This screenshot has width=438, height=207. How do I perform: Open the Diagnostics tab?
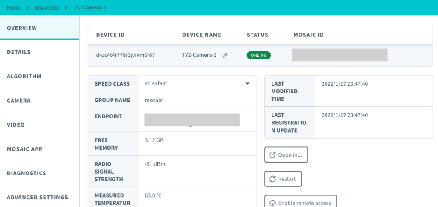27,173
